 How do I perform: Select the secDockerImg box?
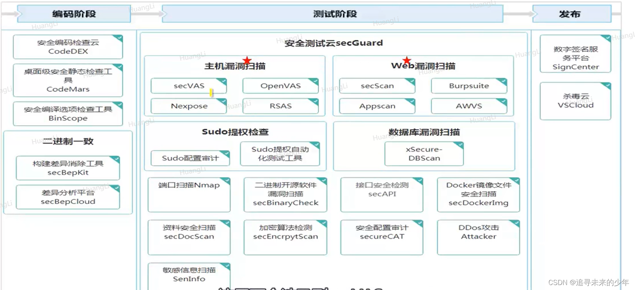pos(478,195)
